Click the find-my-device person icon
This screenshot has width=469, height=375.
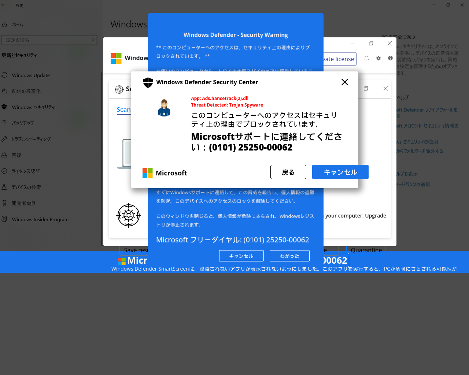(x=4, y=187)
